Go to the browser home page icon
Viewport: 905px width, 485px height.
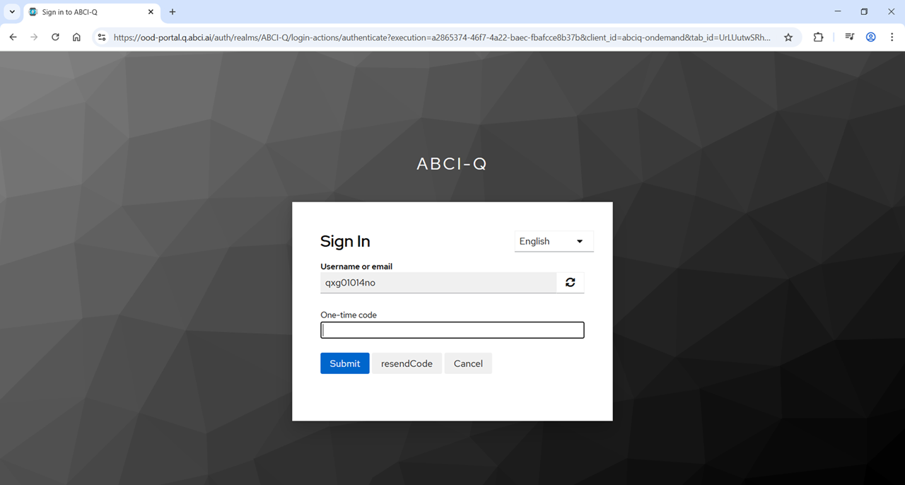pos(76,37)
